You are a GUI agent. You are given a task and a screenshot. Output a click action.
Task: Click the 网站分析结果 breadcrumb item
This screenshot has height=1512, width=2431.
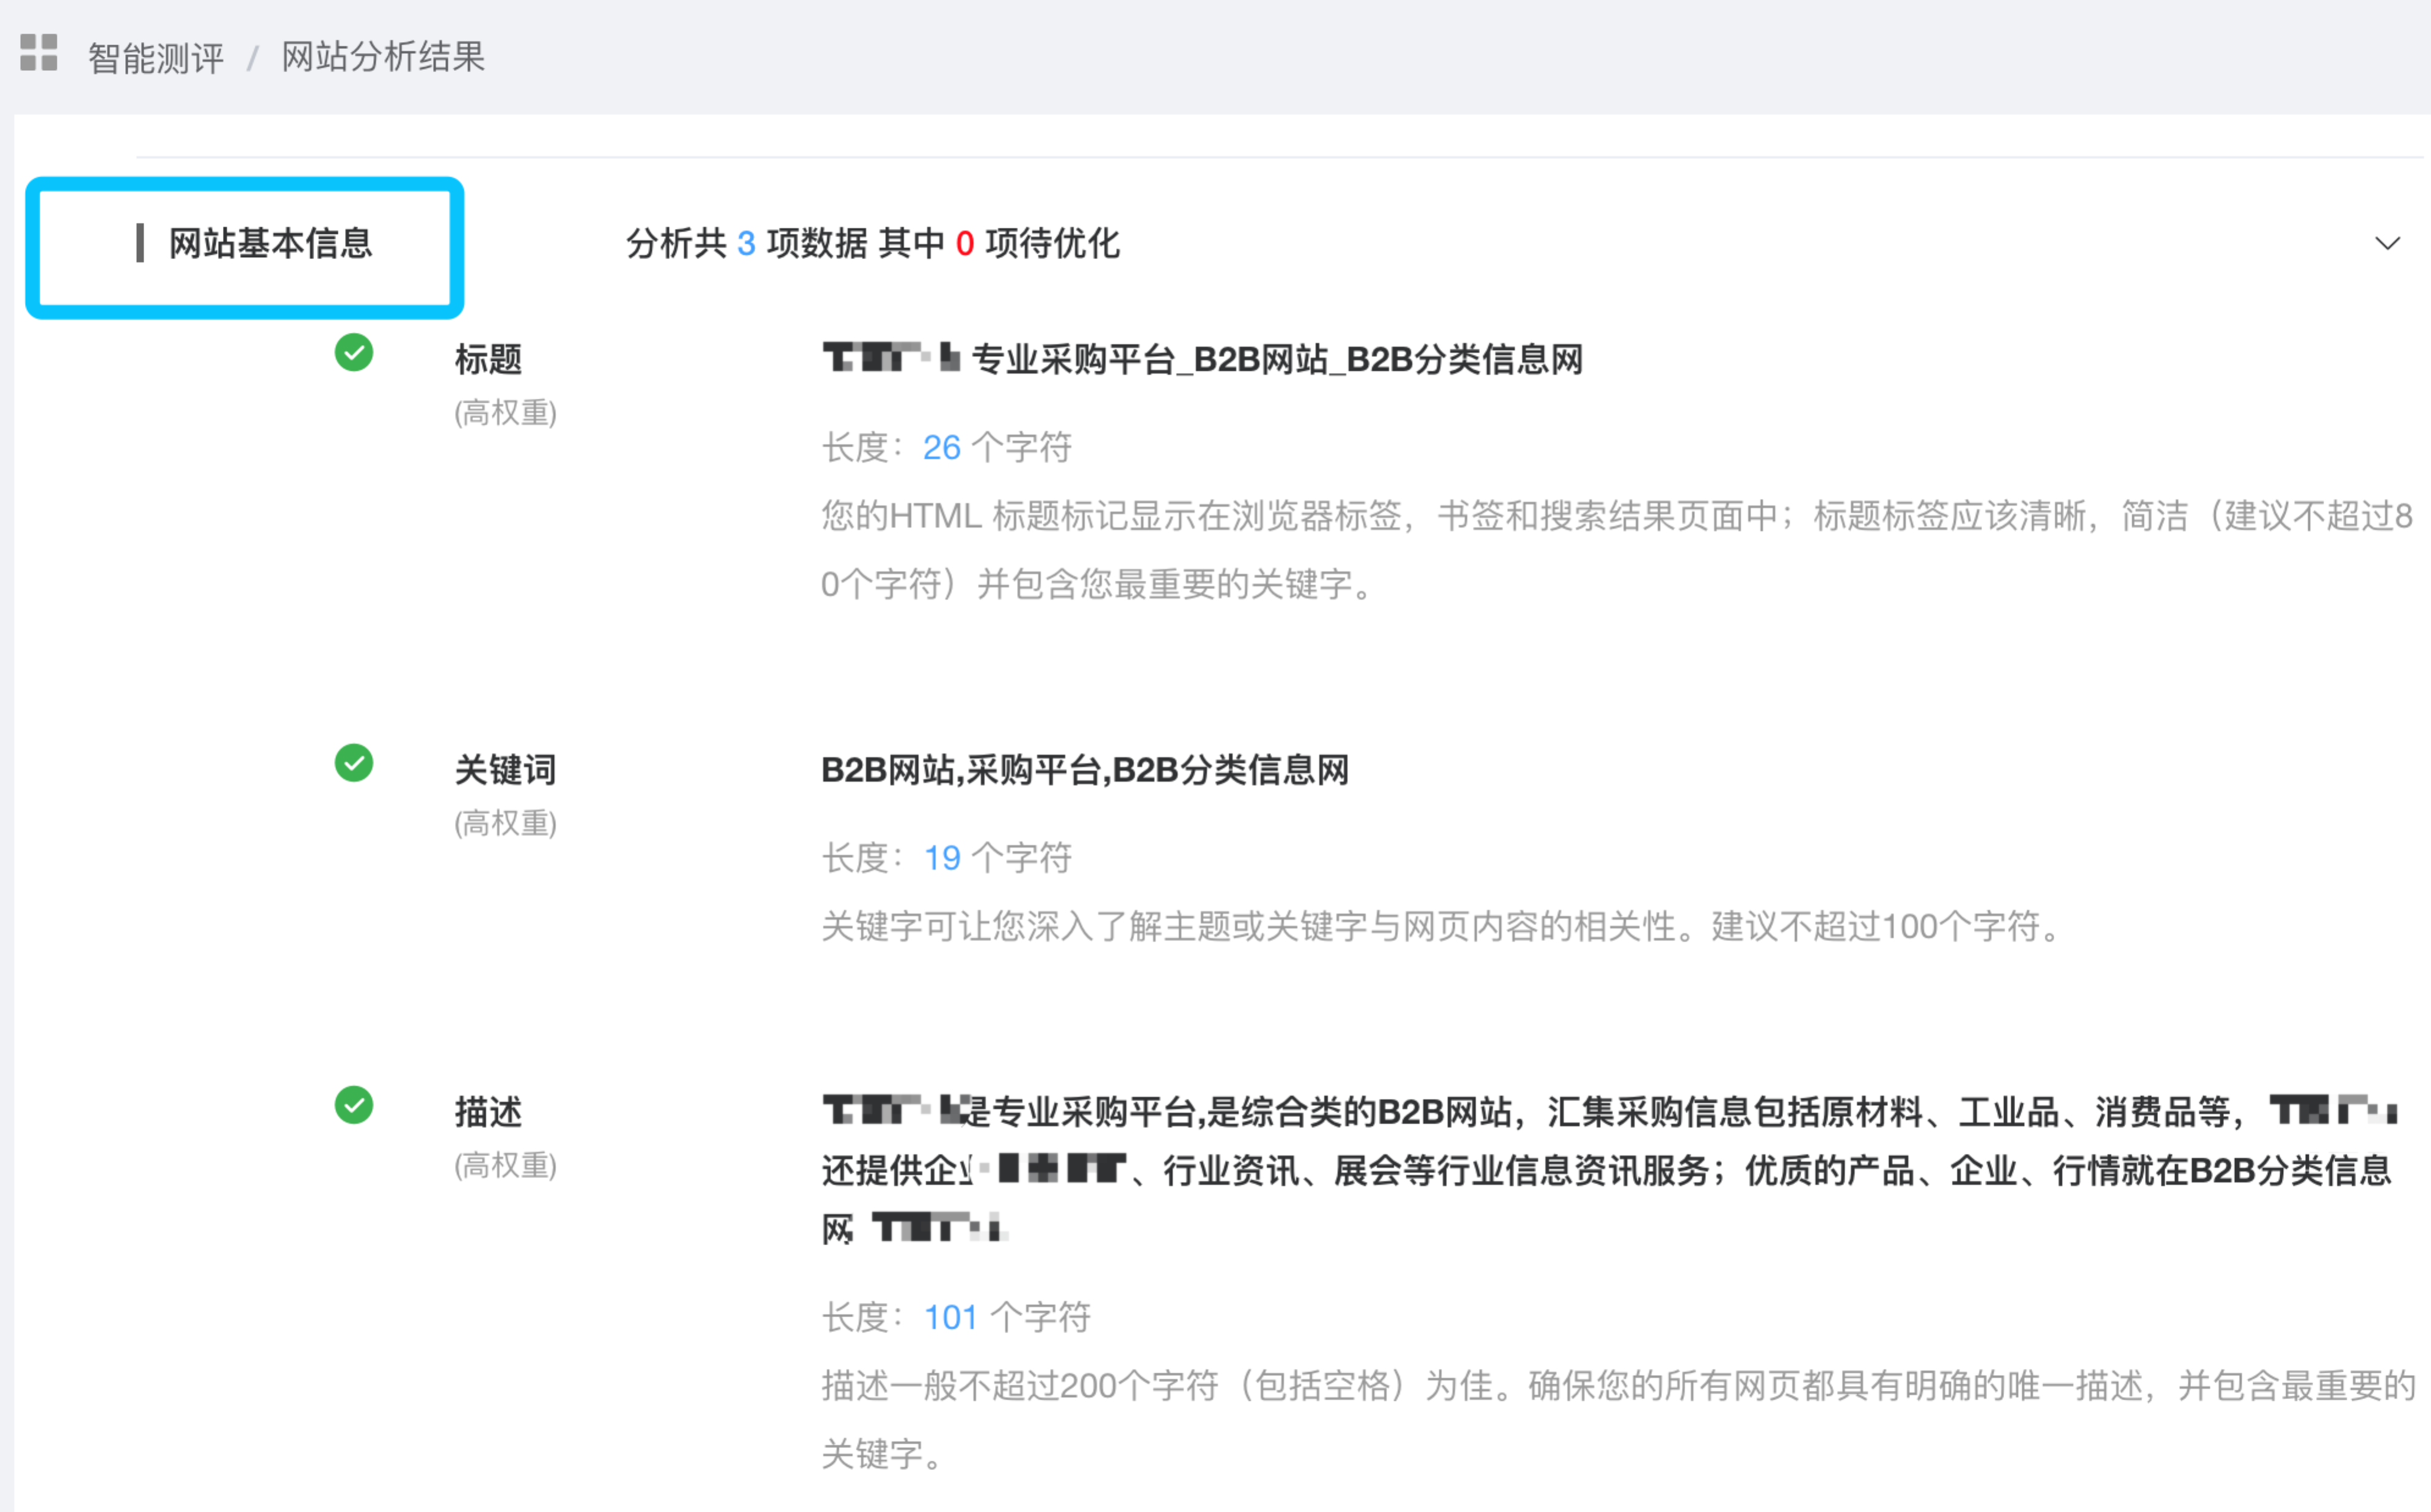coord(383,56)
